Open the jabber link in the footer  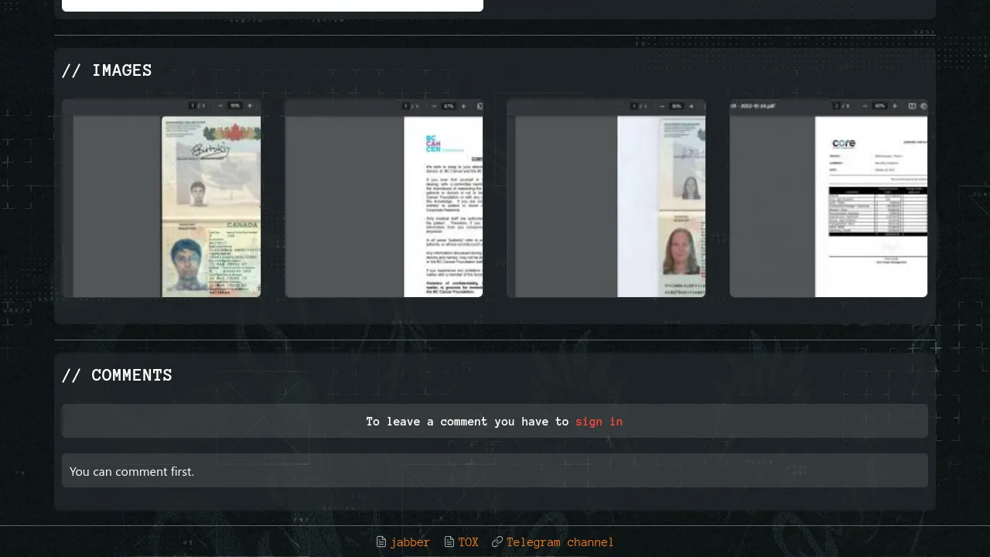click(x=410, y=542)
